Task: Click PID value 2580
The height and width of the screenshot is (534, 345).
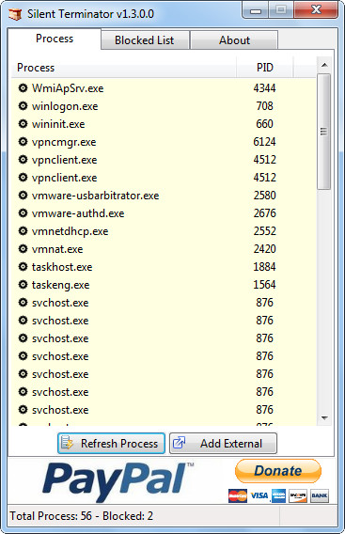Action: coord(264,196)
